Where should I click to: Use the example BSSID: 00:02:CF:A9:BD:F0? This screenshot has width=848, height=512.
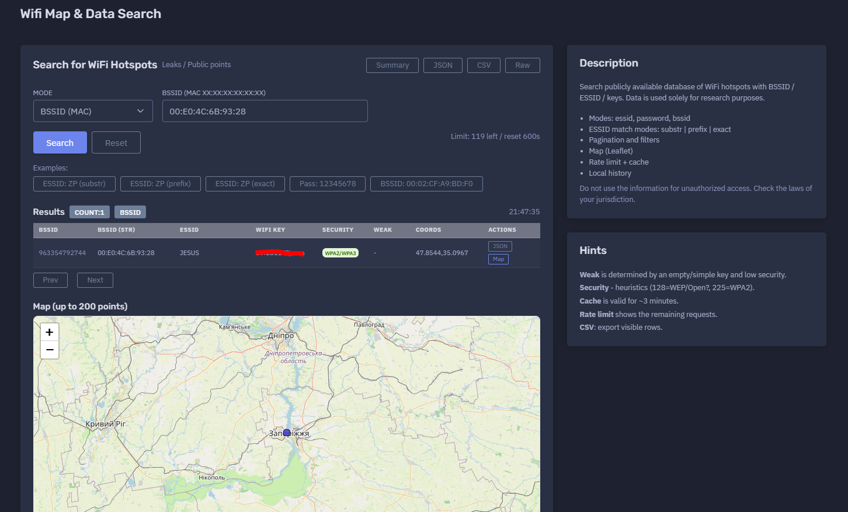[426, 184]
